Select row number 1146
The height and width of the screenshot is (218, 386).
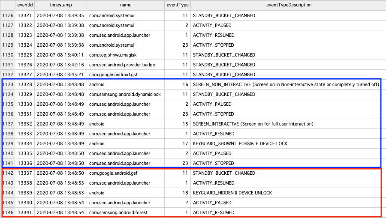coord(8,212)
